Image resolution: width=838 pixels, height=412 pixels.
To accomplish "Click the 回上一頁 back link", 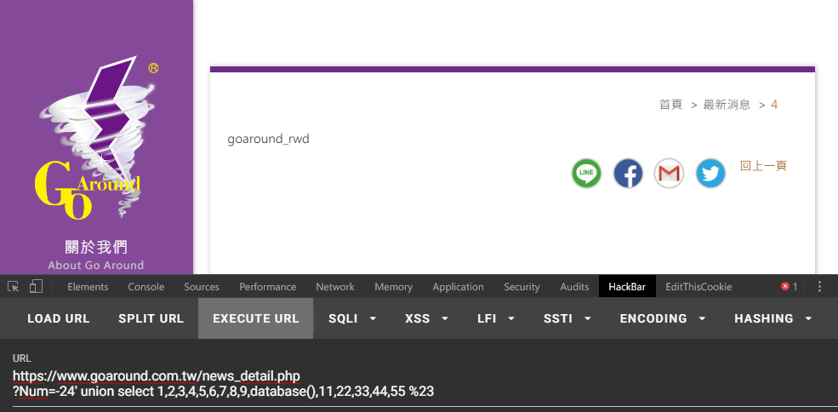I will [763, 166].
